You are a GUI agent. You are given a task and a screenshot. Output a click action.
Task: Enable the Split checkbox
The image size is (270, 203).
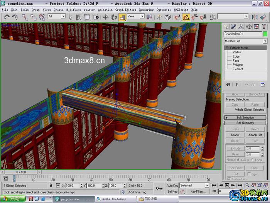pyautogui.click(x=249, y=174)
